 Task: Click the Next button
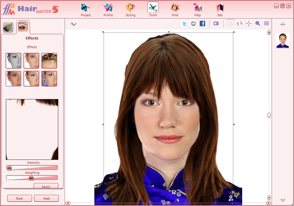pos(46,198)
